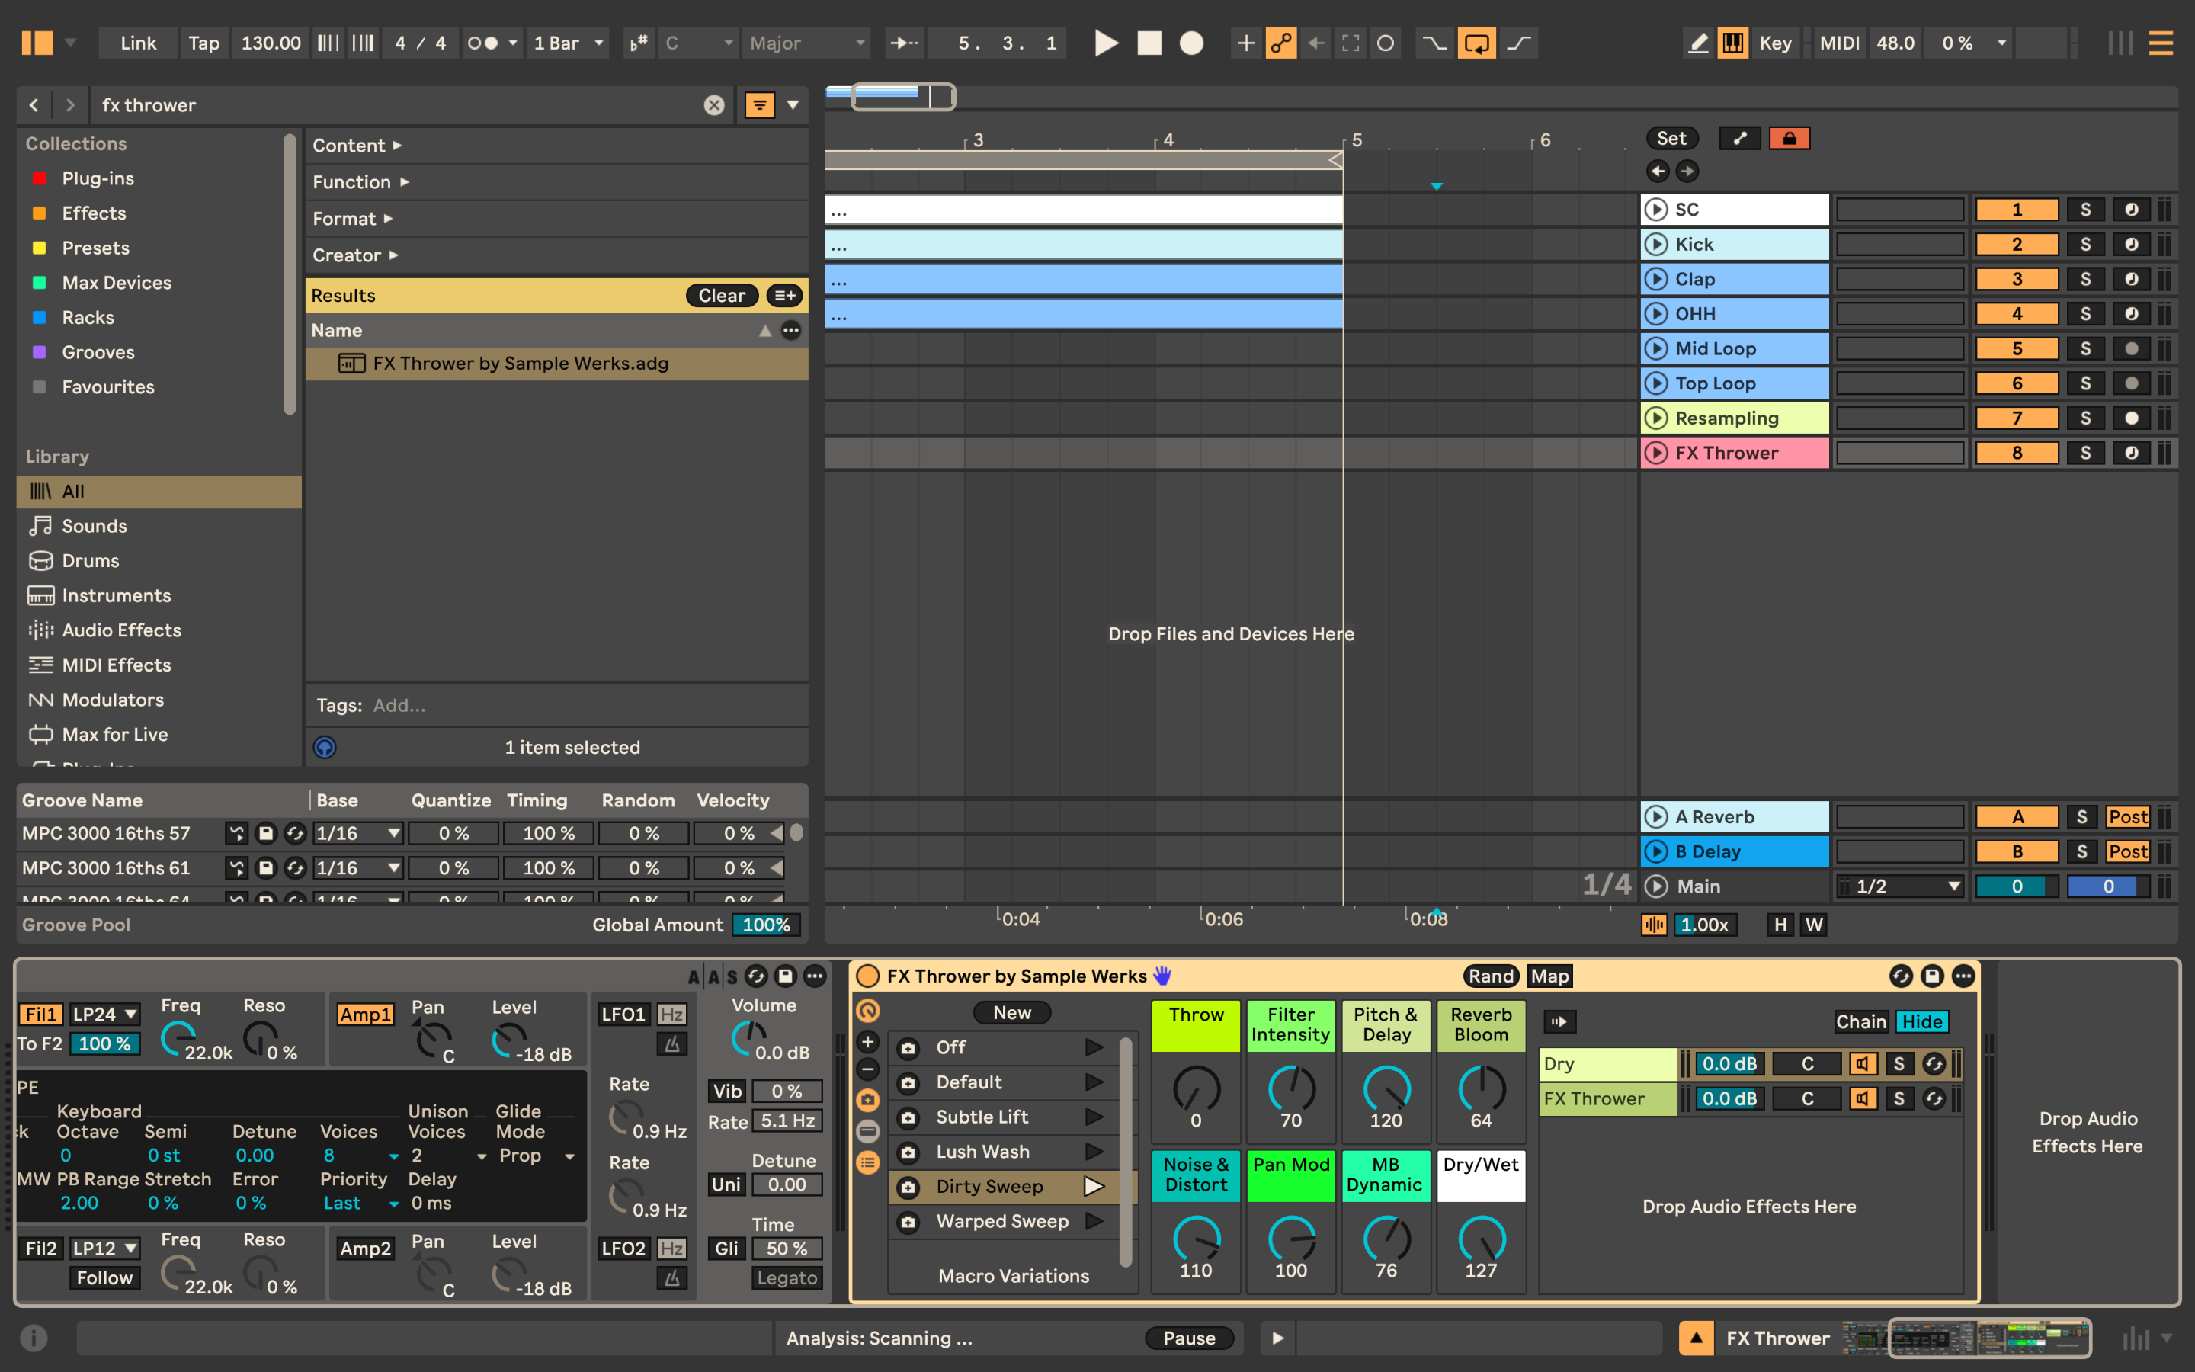Open the Max Devices collection
Screen dimensions: 2195x1372
116,282
